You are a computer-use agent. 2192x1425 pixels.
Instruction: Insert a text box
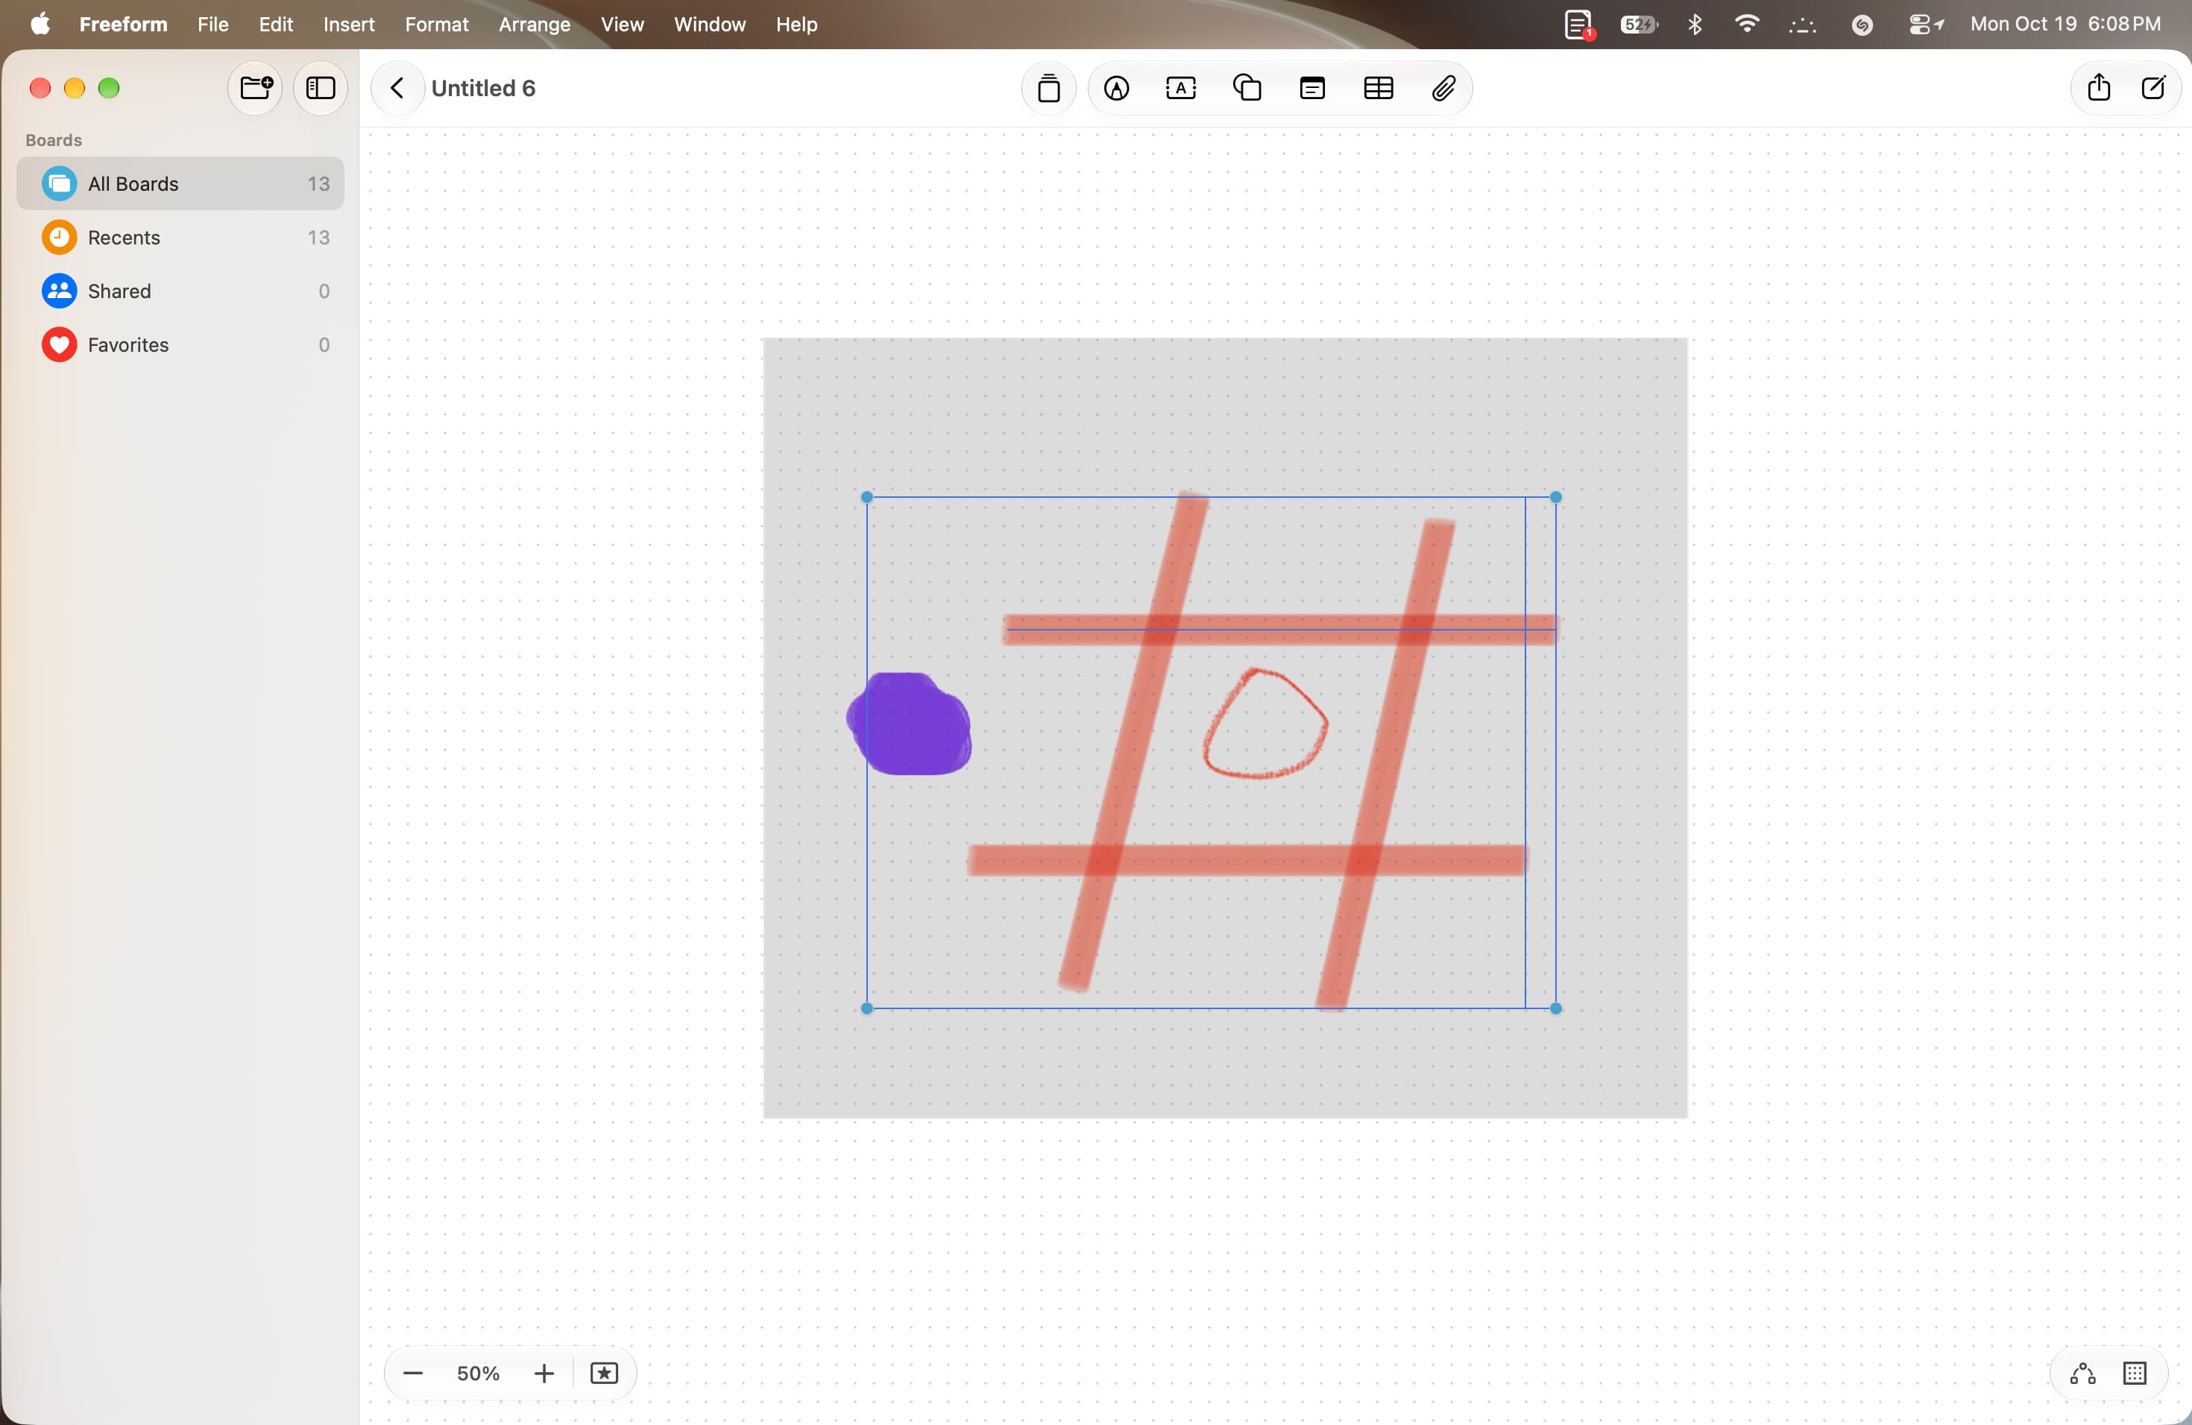tap(1181, 89)
